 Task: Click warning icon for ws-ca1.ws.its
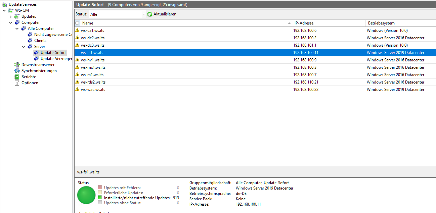point(78,31)
